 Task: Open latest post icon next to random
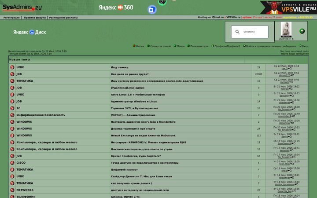click(x=291, y=82)
